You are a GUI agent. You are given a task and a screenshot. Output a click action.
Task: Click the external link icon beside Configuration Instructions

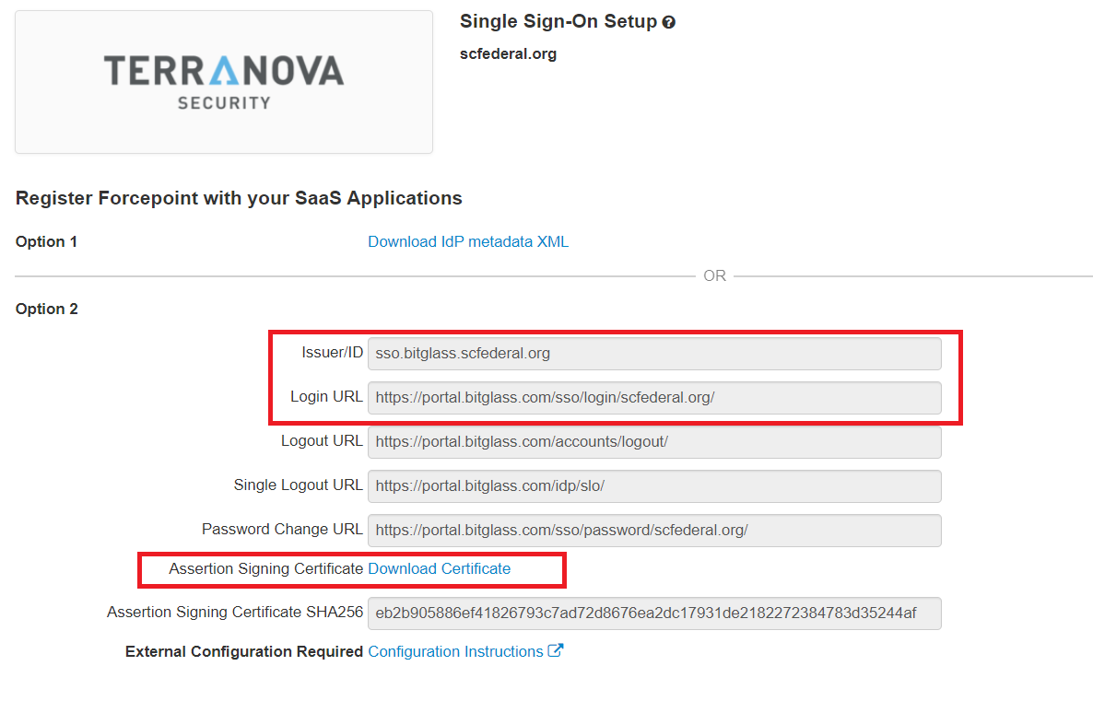point(556,650)
